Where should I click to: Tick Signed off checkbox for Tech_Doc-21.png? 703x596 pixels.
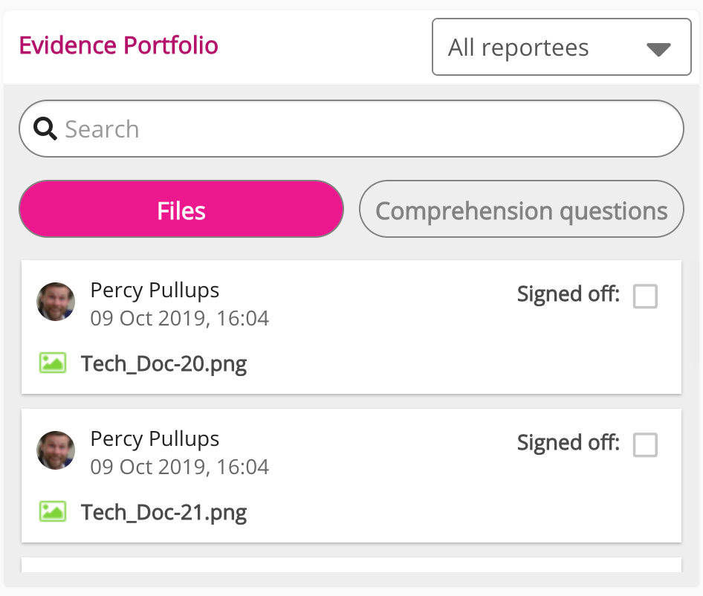click(645, 445)
